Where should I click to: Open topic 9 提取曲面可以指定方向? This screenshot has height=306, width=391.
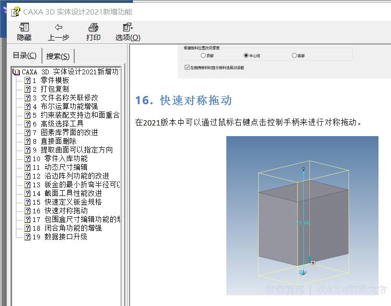[x=73, y=150]
